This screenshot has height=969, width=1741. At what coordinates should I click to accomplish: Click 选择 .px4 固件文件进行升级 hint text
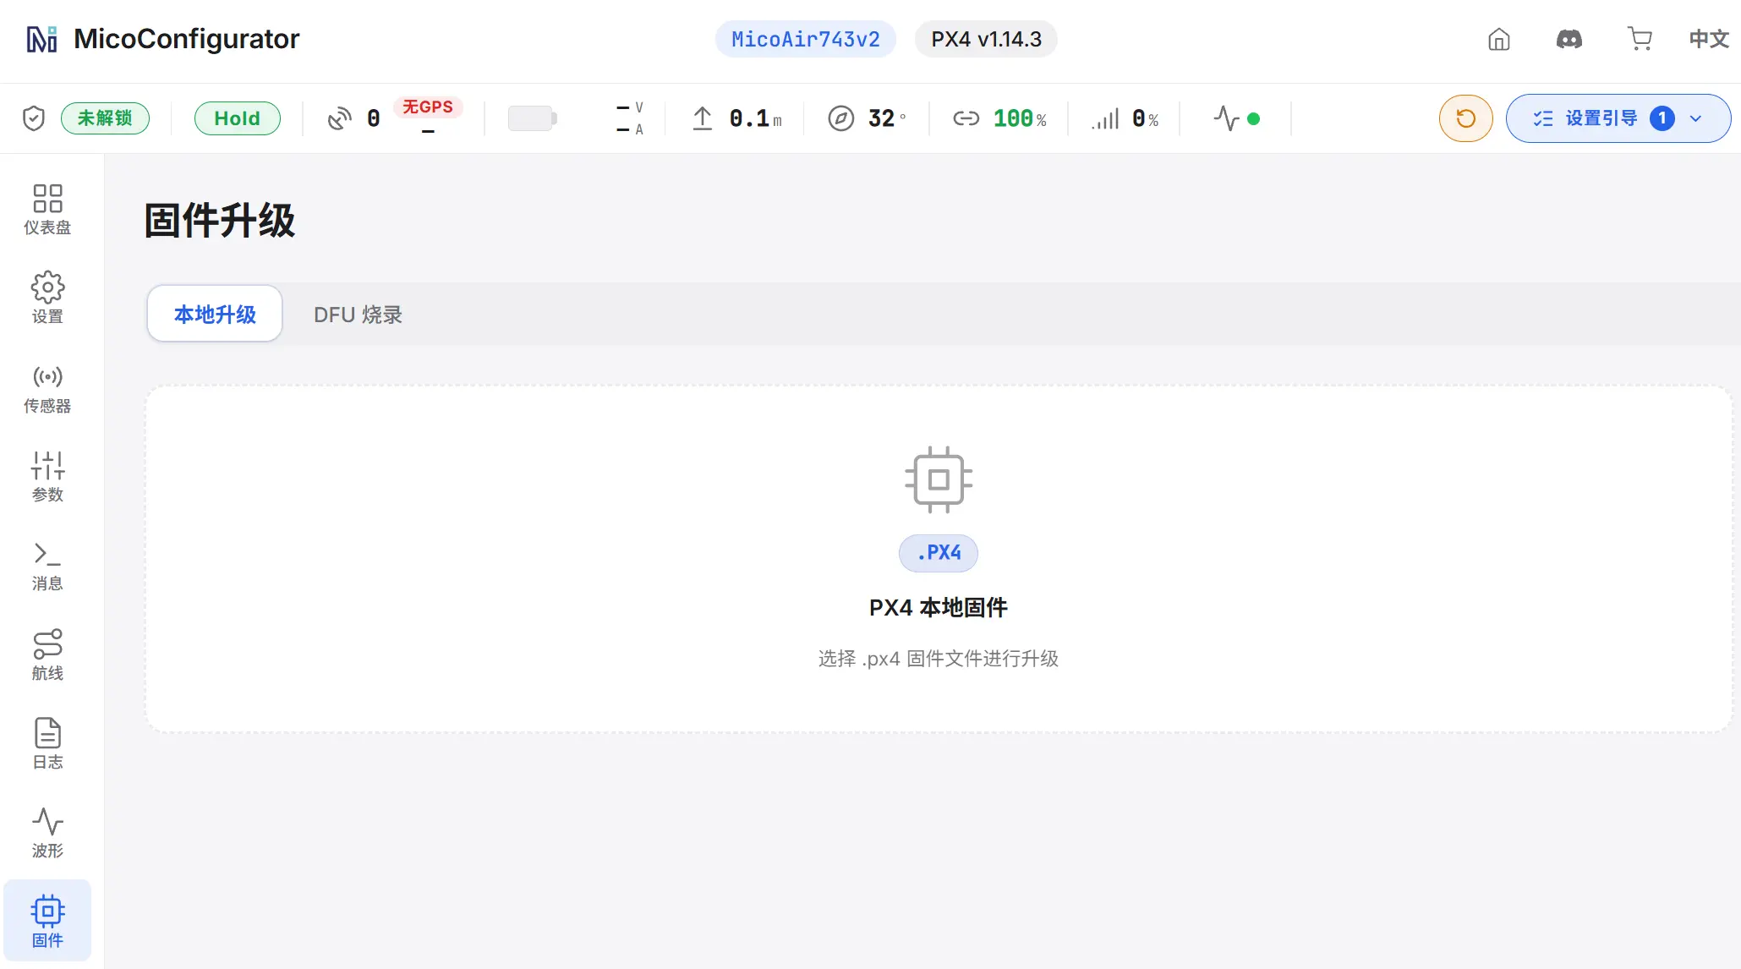[x=939, y=659]
